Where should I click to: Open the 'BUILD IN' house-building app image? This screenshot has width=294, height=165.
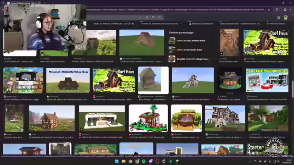coord(23,80)
